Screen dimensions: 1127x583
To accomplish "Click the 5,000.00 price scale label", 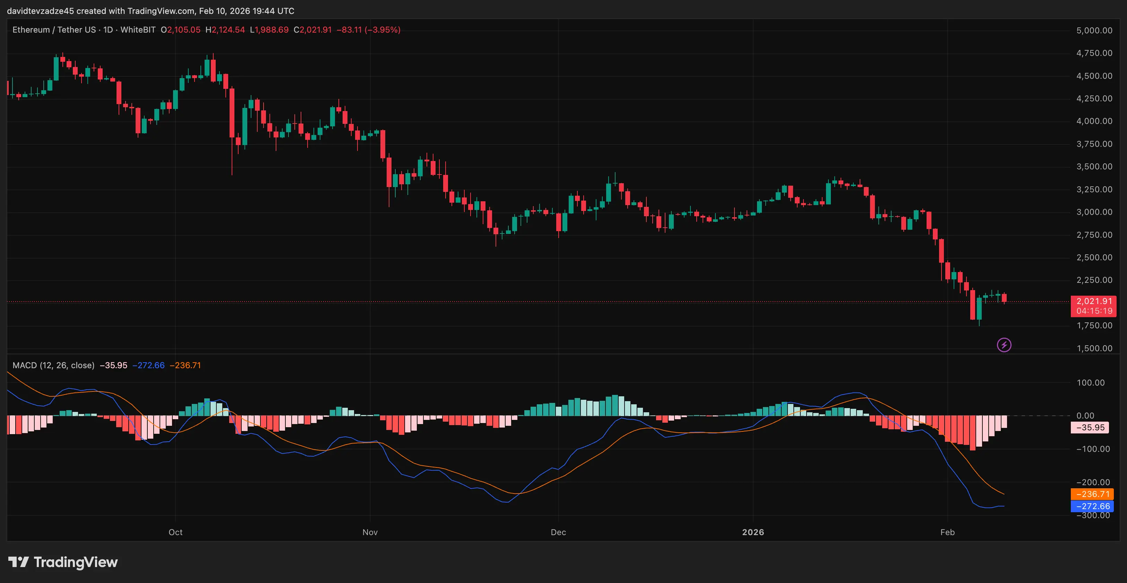I will coord(1094,31).
